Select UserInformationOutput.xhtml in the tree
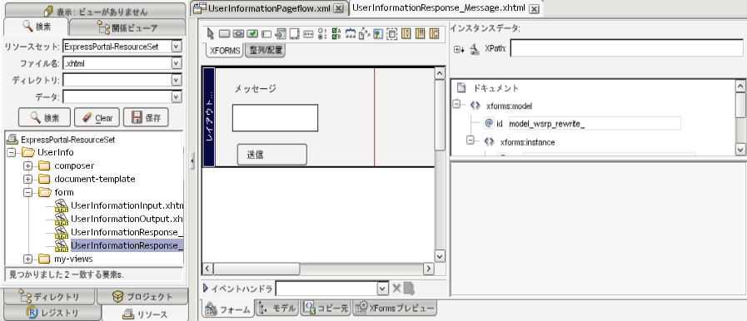 pyautogui.click(x=127, y=219)
